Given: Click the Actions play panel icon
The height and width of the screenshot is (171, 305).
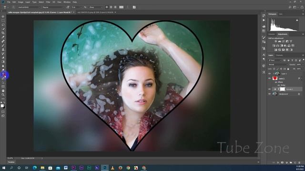Looking at the screenshot, I should click(264, 20).
